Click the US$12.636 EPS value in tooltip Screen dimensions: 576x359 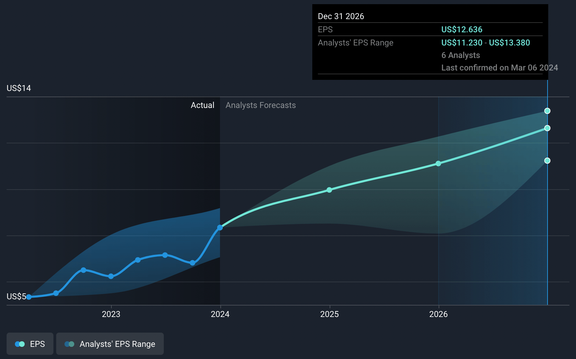(461, 30)
